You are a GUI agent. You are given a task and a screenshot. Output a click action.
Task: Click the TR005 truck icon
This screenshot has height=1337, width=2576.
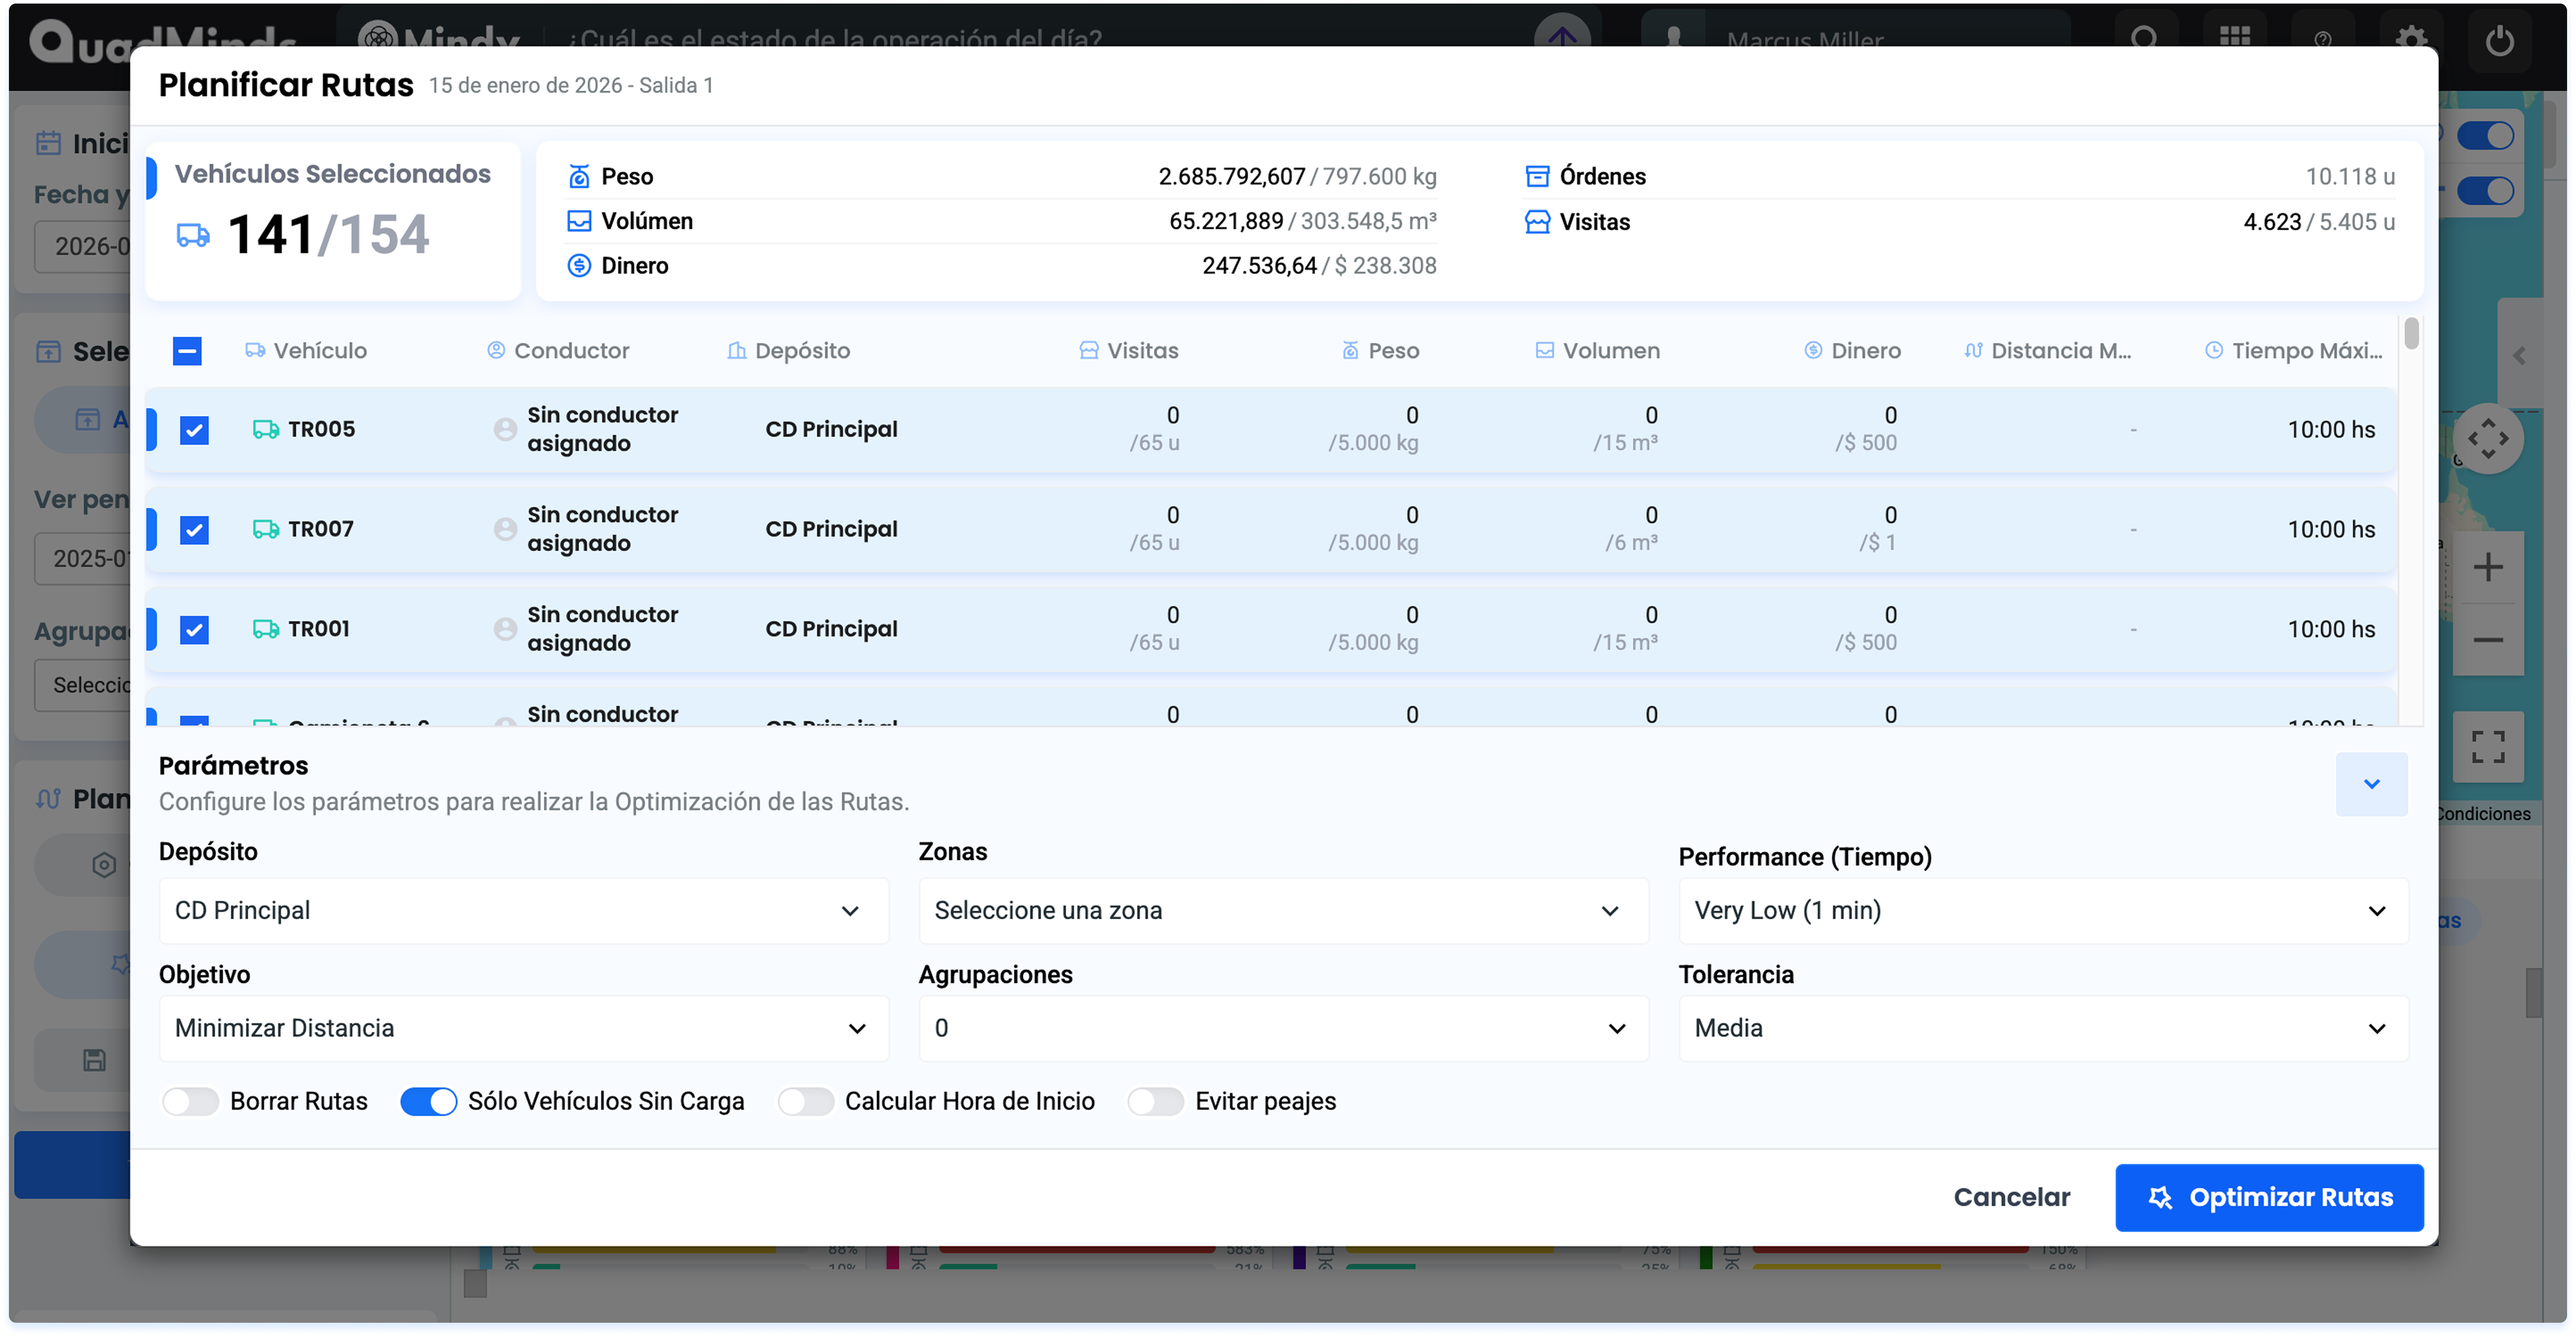click(x=265, y=430)
